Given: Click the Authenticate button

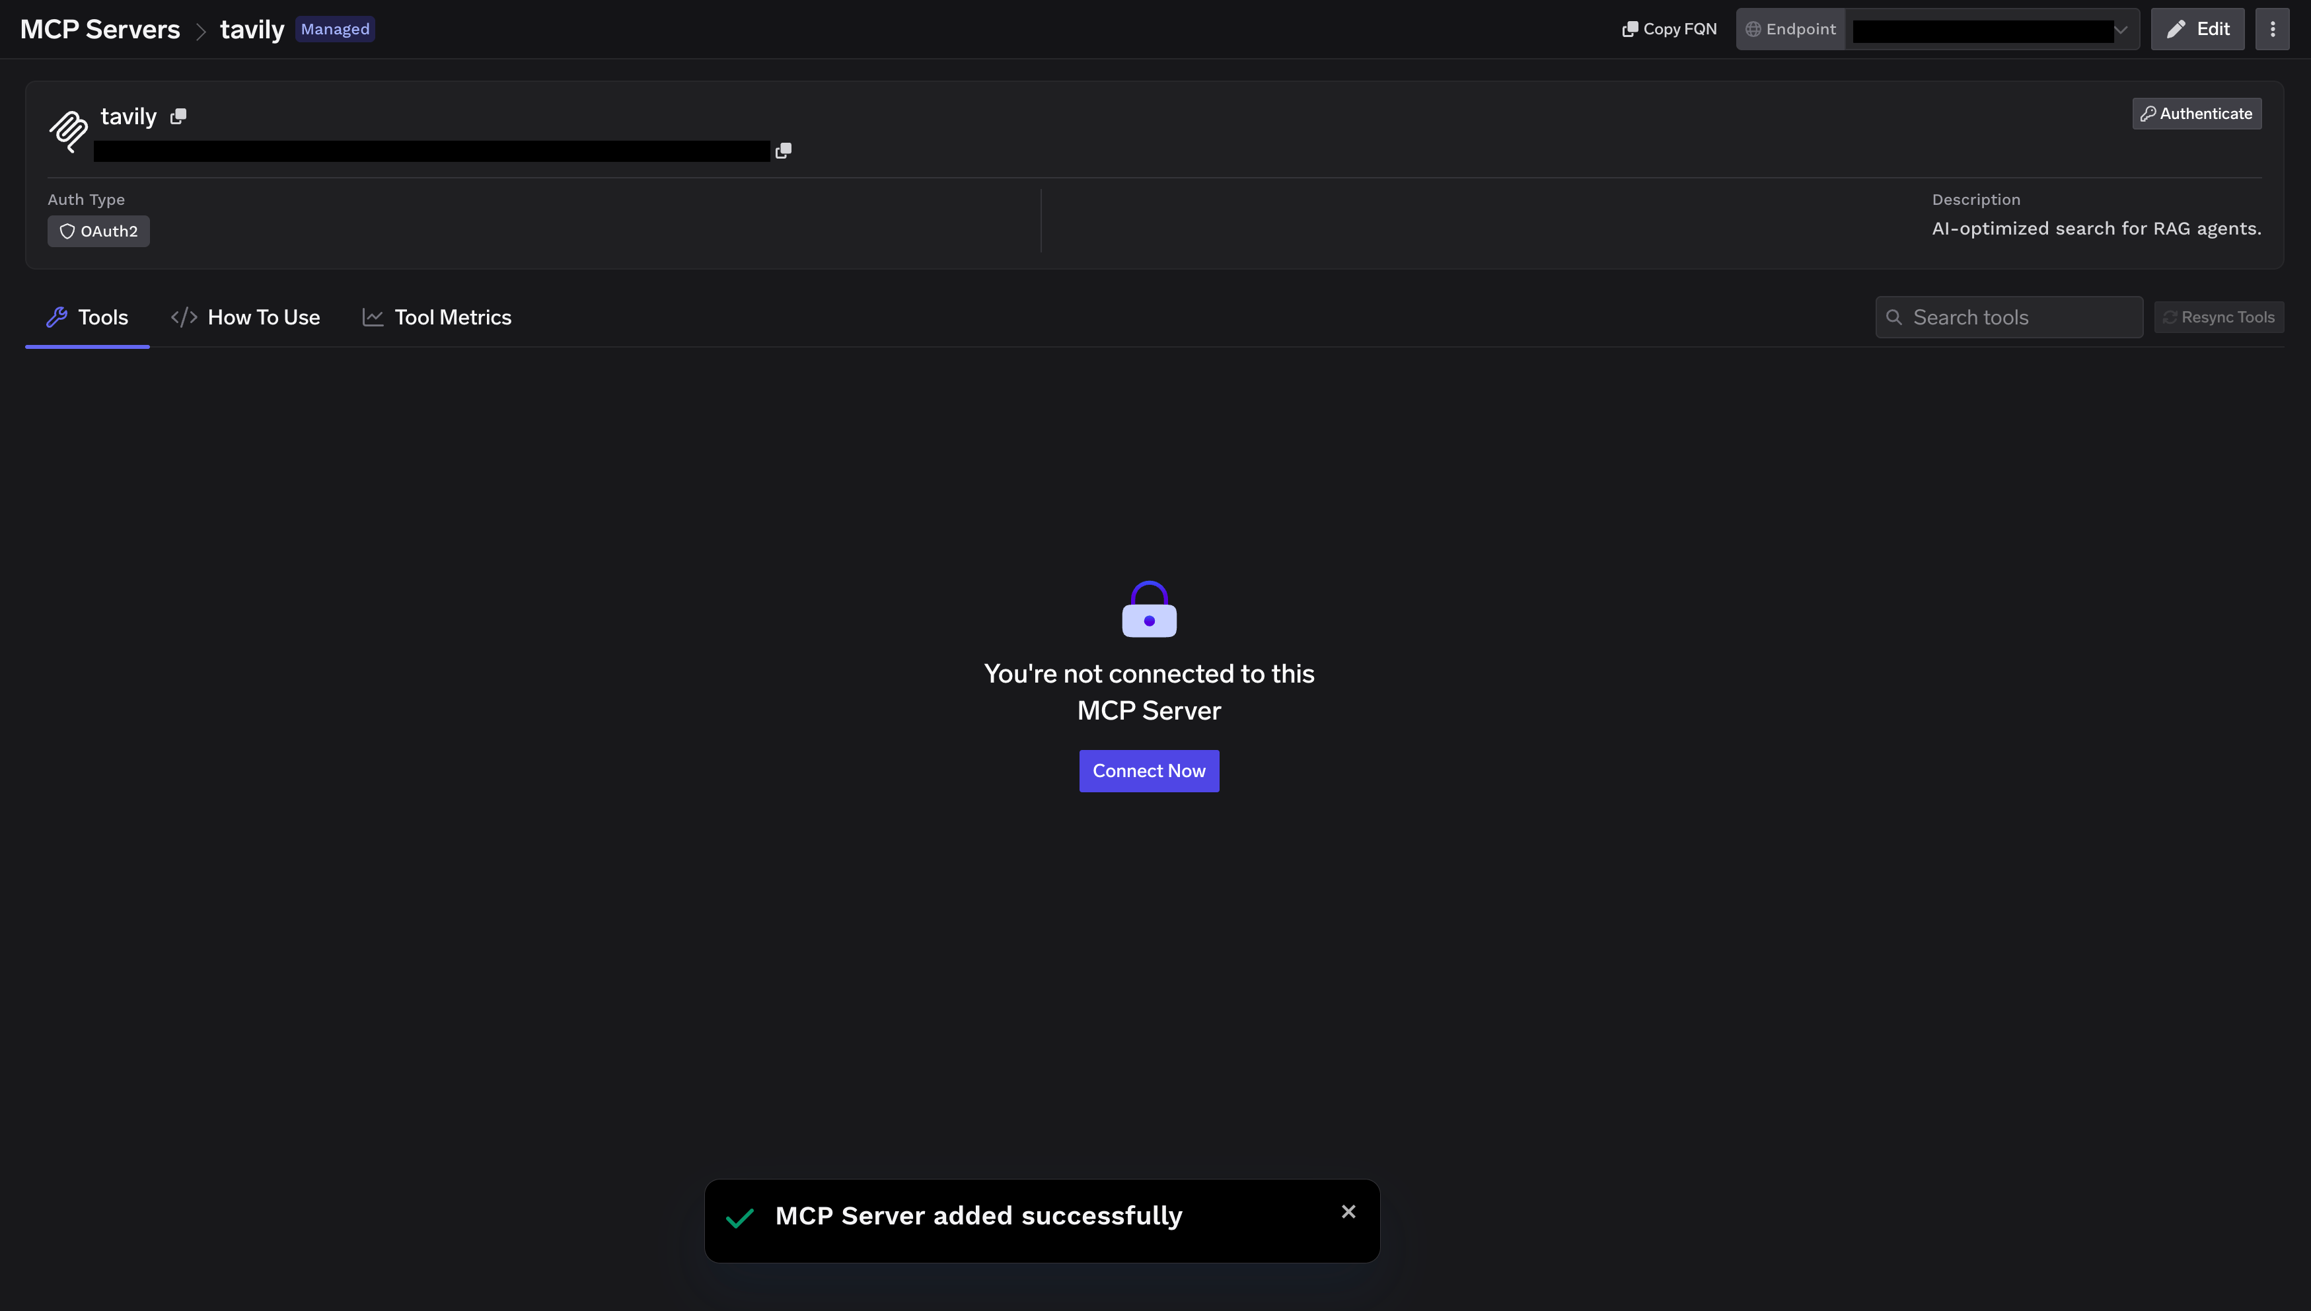Looking at the screenshot, I should (x=2197, y=114).
